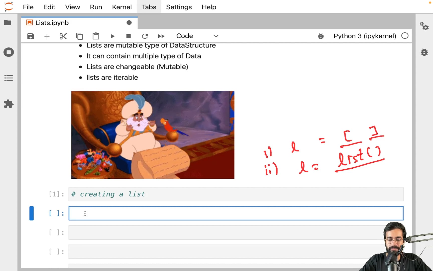Open the View menu
Image resolution: width=433 pixels, height=271 pixels.
[x=73, y=7]
